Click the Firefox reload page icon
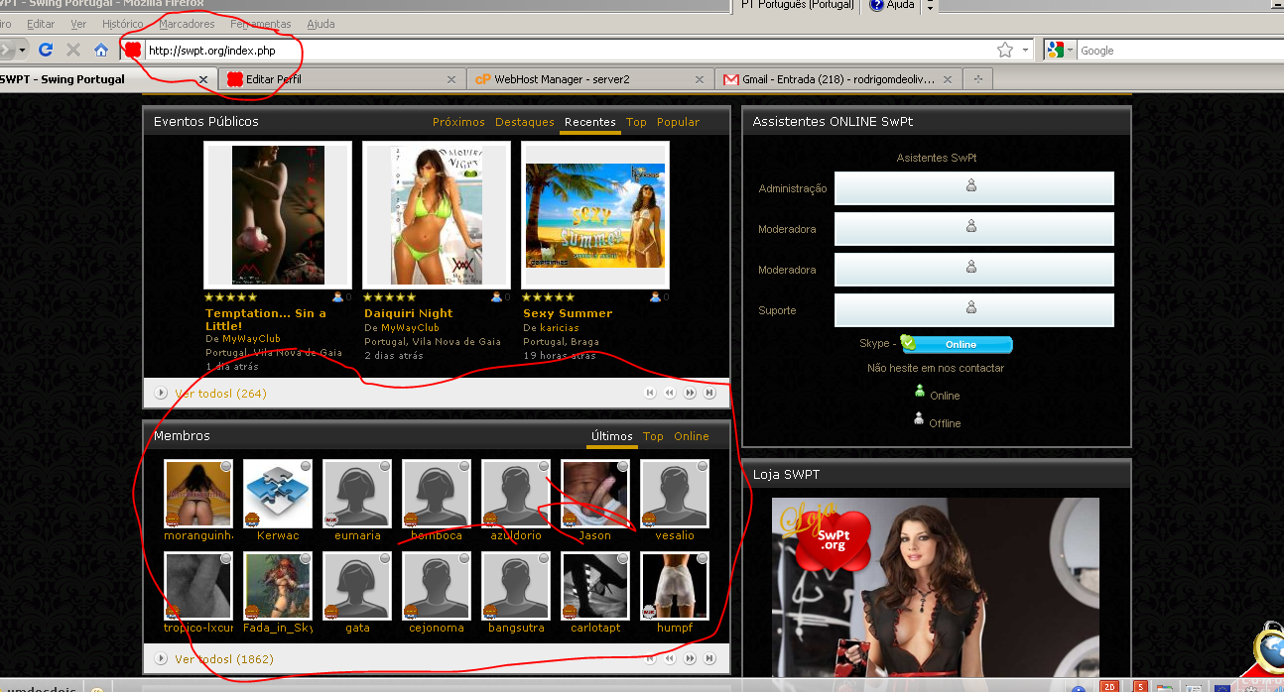The height and width of the screenshot is (692, 1284). tap(46, 50)
